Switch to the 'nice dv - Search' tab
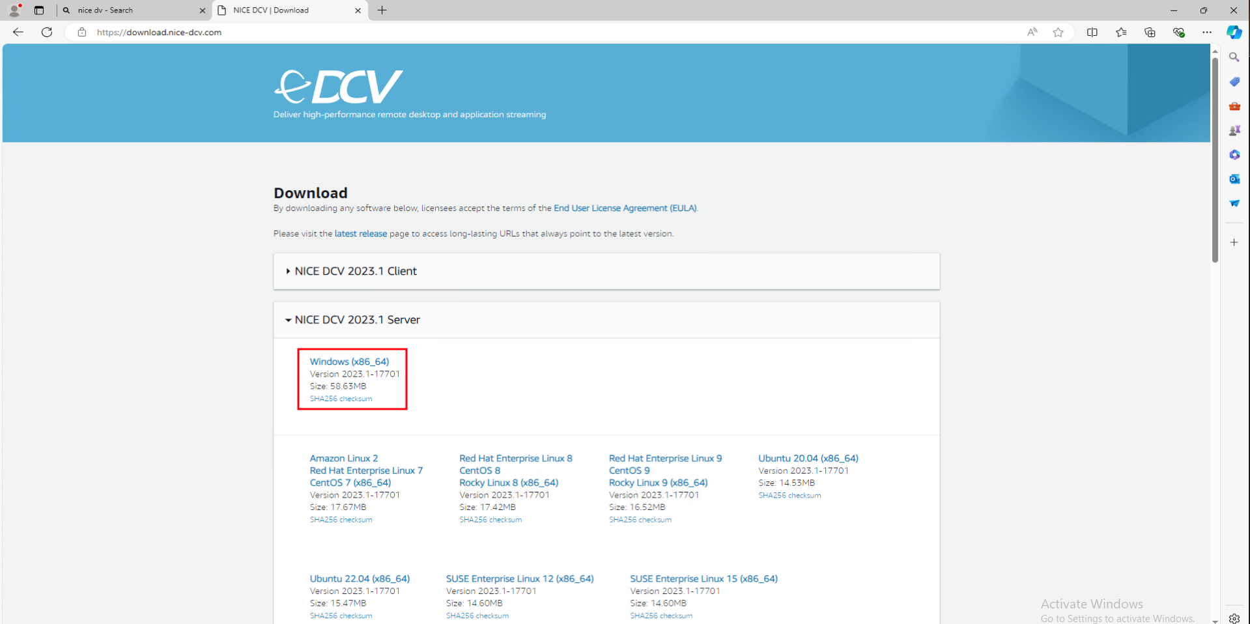Image resolution: width=1250 pixels, height=624 pixels. pyautogui.click(x=134, y=10)
